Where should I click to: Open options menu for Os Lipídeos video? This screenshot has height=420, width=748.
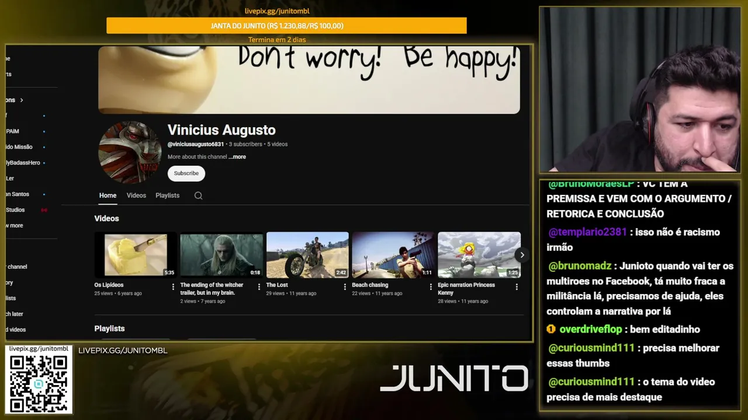173,286
